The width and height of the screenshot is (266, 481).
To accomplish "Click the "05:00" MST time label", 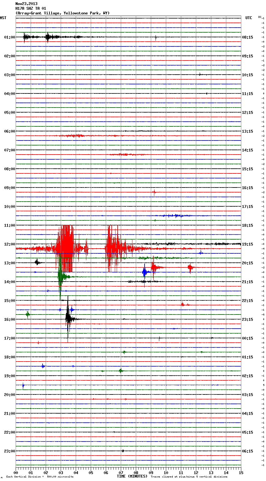I will tap(9, 113).
